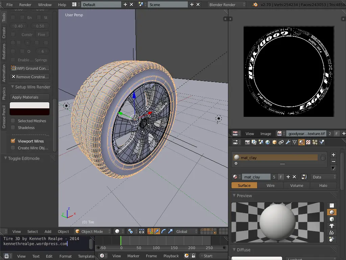Toggle the St checkbox
This screenshot has height=260, width=346.
pos(39,18)
